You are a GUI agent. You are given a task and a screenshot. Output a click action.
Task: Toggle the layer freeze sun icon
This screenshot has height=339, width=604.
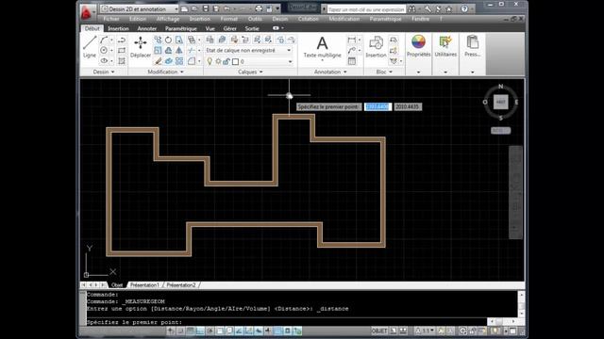[218, 61]
